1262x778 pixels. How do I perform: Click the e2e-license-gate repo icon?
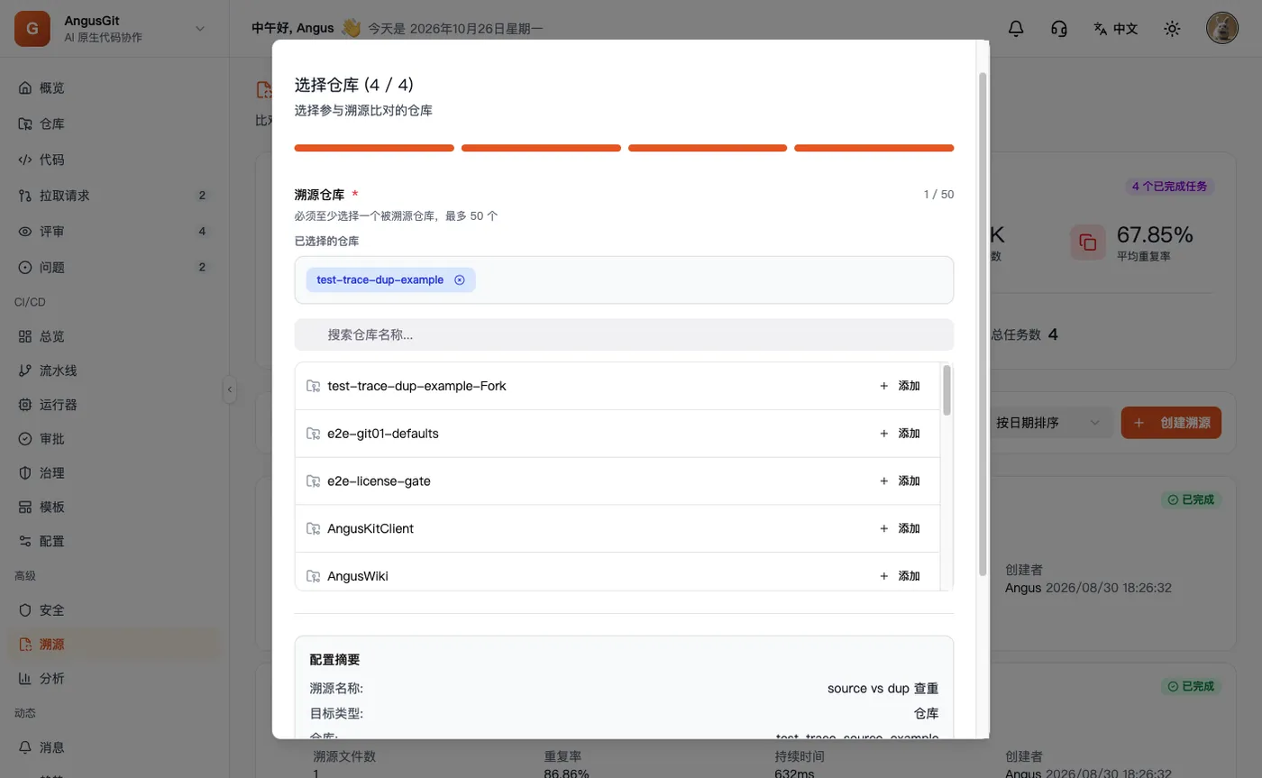[x=314, y=481]
